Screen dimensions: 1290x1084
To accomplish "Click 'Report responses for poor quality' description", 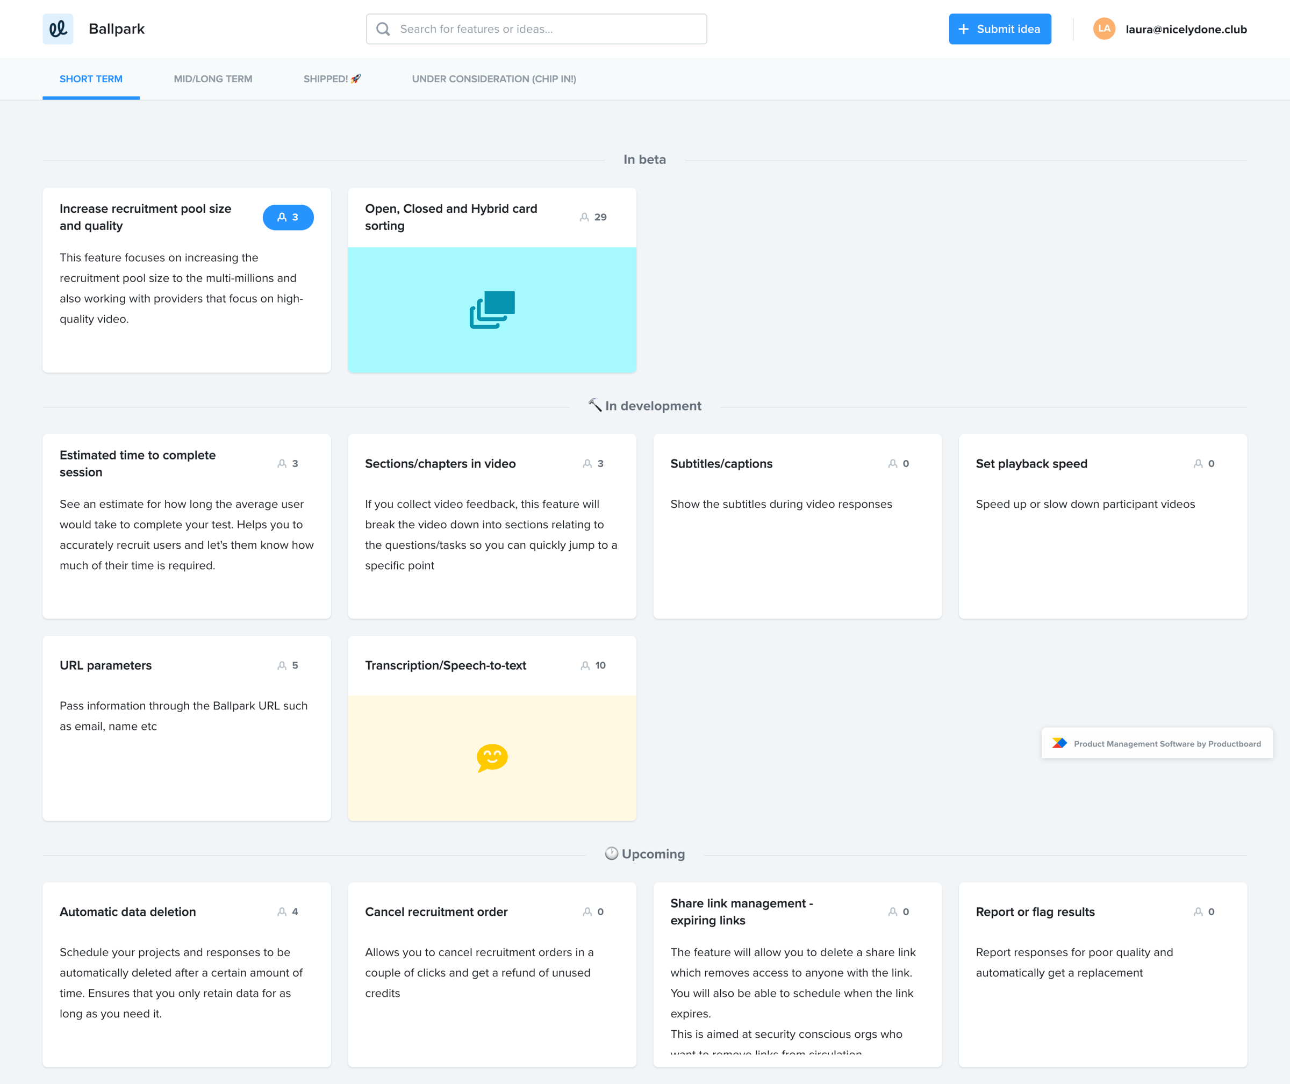I will coord(1074,963).
